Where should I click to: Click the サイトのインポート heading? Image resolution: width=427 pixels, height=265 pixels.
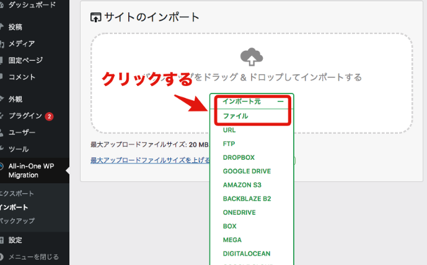[152, 17]
